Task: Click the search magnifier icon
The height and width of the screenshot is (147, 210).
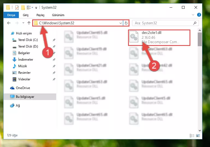Action: pos(195,23)
